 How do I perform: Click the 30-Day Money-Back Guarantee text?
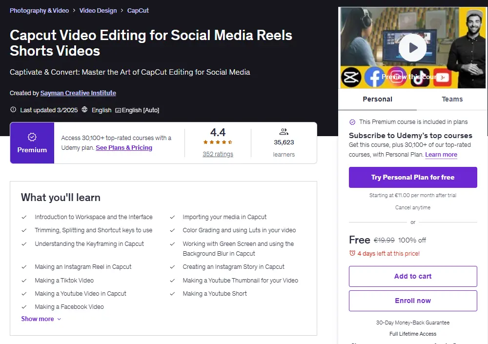413,323
